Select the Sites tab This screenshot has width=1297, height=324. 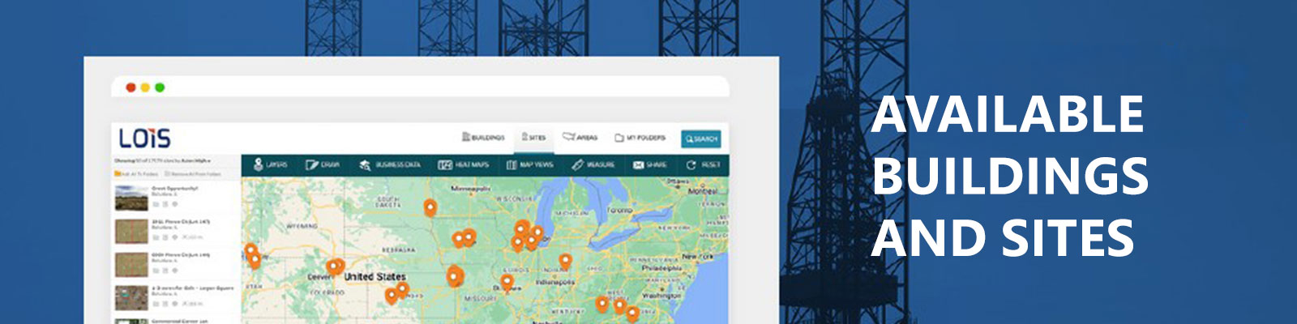point(533,138)
